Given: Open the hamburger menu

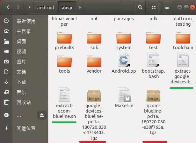Looking at the screenshot, I should click(167, 7).
